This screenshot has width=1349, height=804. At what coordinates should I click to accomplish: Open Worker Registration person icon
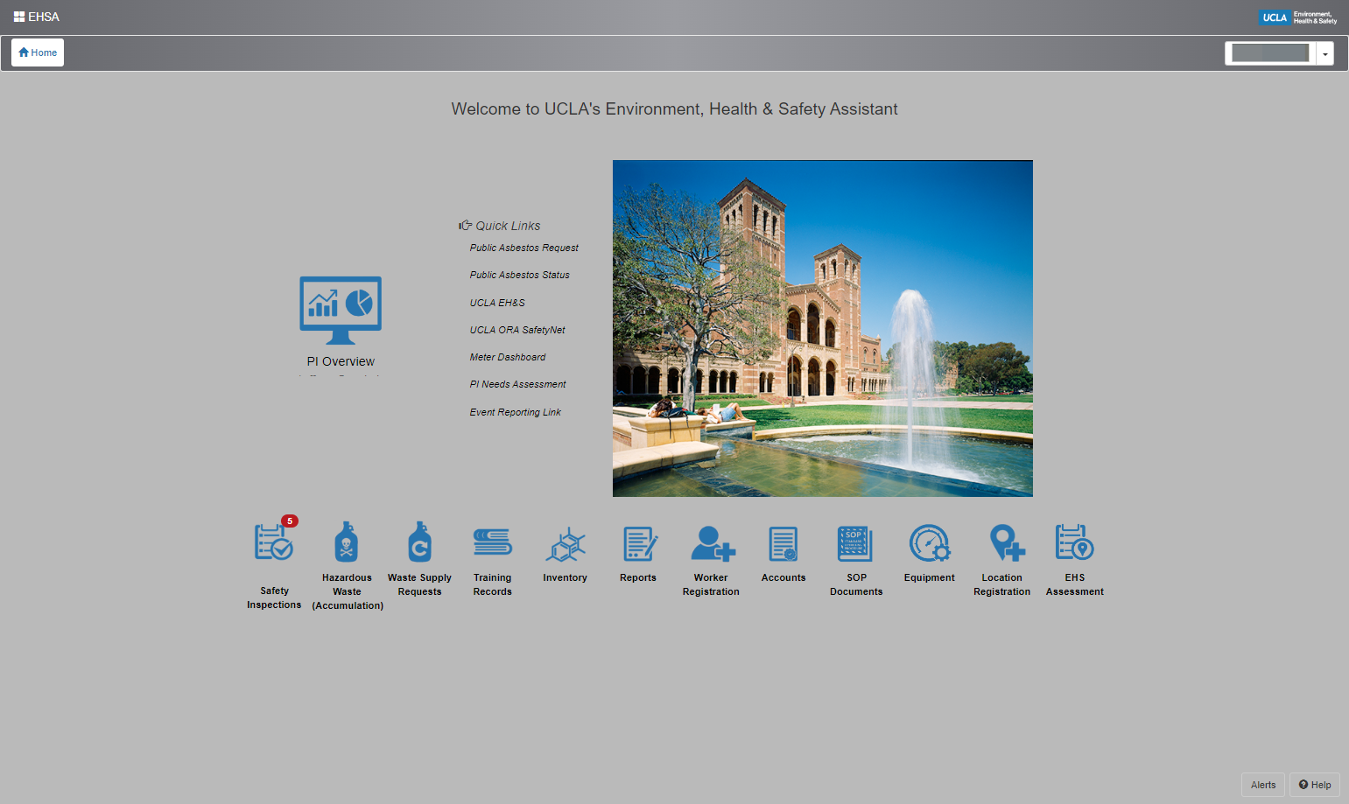point(713,543)
